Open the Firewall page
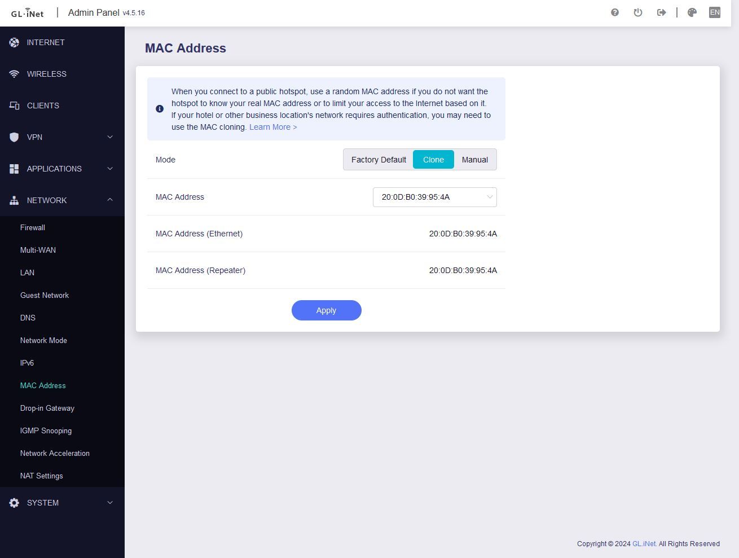The image size is (739, 558). click(33, 227)
